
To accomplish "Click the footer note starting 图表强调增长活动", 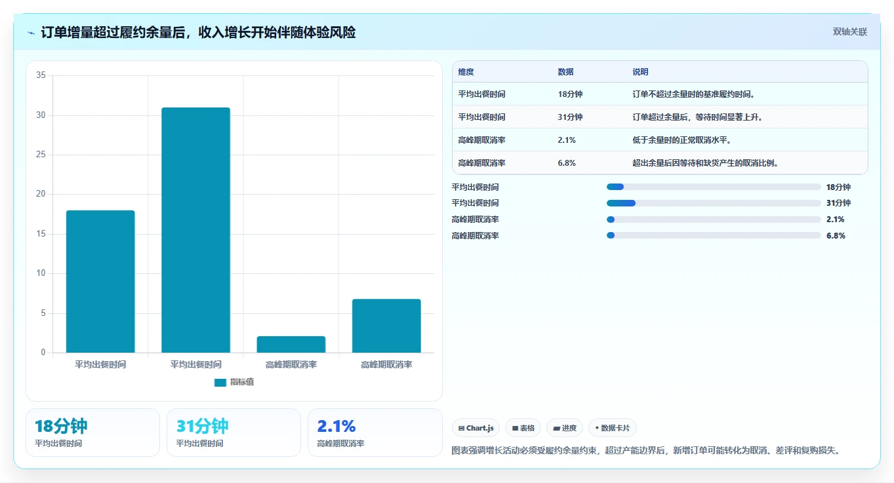I will point(646,451).
